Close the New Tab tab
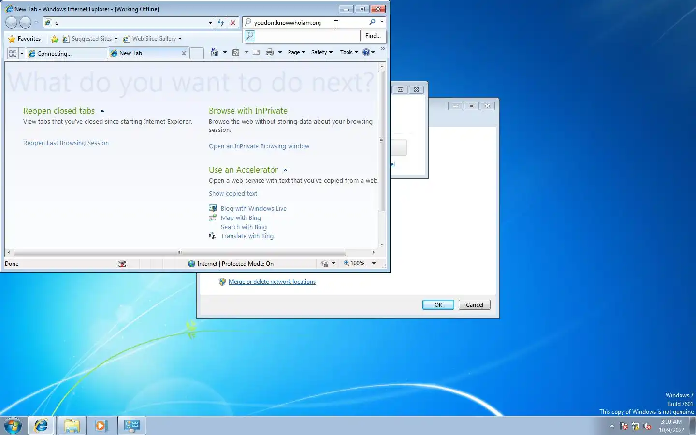 (184, 54)
